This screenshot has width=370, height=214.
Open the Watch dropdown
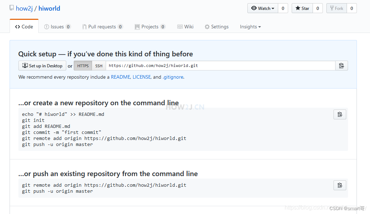pos(263,8)
